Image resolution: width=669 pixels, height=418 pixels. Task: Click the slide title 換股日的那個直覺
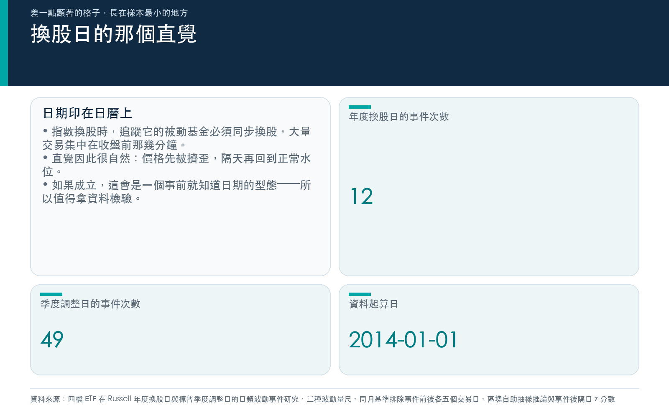[x=113, y=34]
